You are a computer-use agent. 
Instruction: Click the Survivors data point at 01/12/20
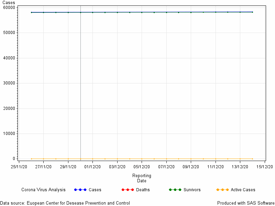point(92,12)
